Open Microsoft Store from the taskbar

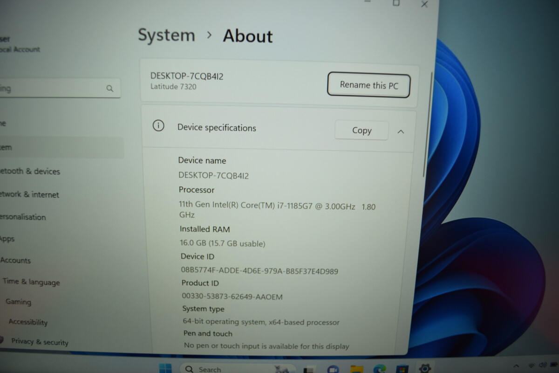(402, 369)
